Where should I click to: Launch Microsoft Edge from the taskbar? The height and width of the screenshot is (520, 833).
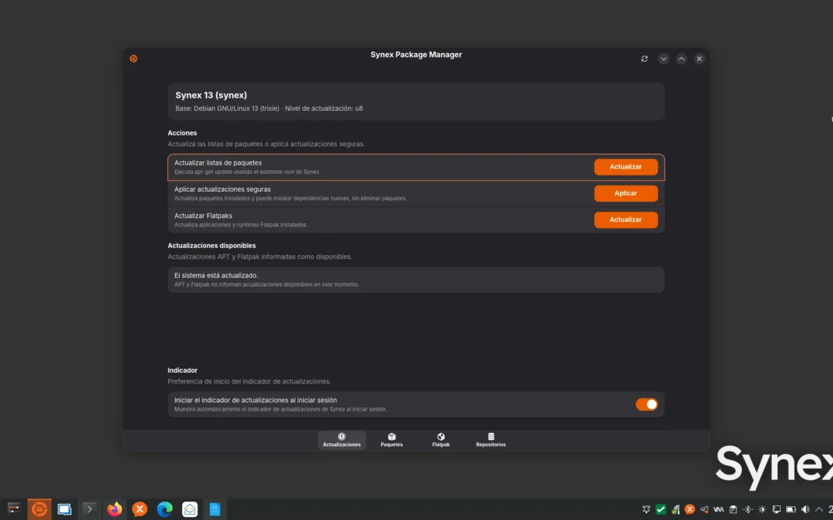(x=165, y=509)
